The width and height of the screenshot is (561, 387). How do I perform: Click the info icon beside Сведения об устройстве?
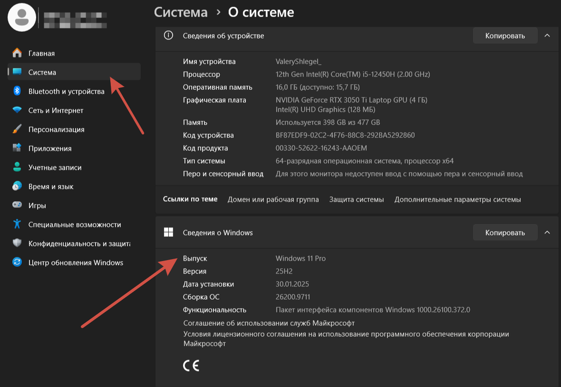(168, 36)
